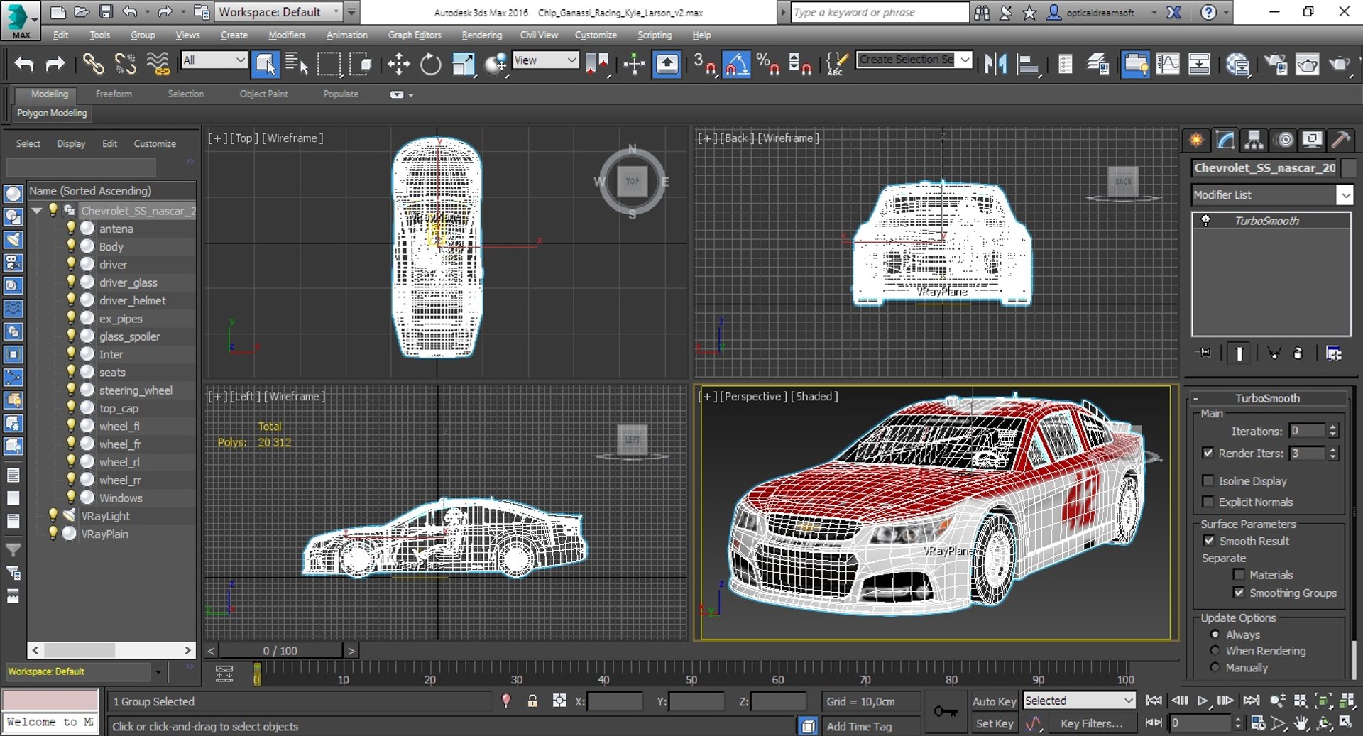Choose the Select and Scale tool
Viewport: 1363px width, 736px height.
(x=463, y=64)
